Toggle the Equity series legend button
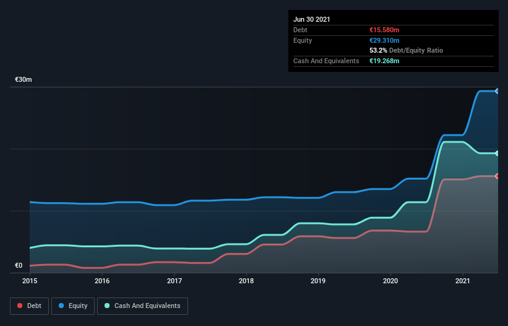508x326 pixels. [x=73, y=306]
